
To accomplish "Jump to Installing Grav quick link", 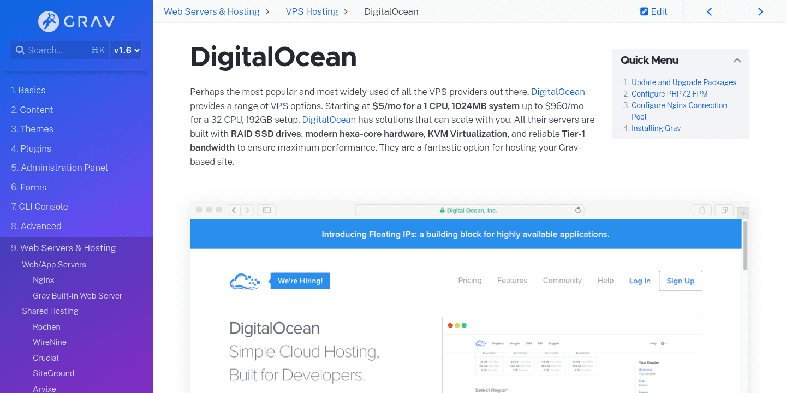I will (656, 128).
